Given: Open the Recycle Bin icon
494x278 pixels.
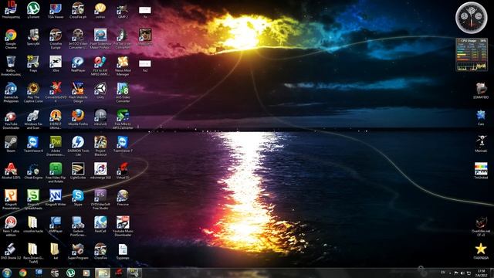Looking at the screenshot, I should tap(11, 66).
